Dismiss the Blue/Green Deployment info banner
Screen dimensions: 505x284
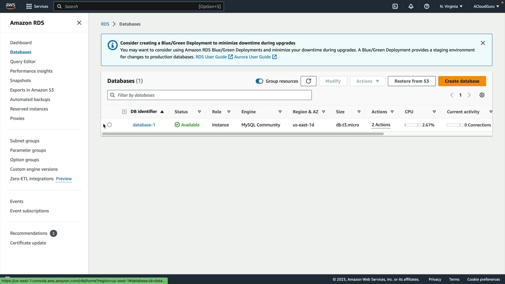coord(483,43)
